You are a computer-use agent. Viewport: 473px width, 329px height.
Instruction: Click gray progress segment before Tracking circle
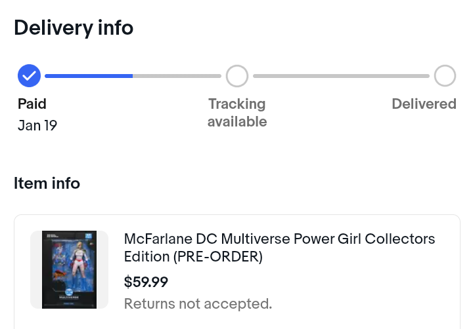(x=177, y=76)
